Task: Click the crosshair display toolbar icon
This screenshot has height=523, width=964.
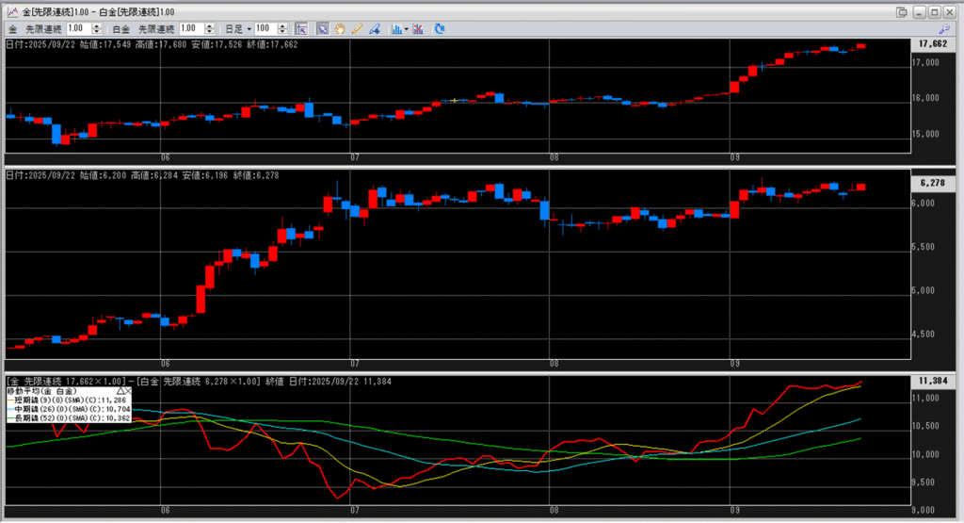Action: pyautogui.click(x=300, y=29)
